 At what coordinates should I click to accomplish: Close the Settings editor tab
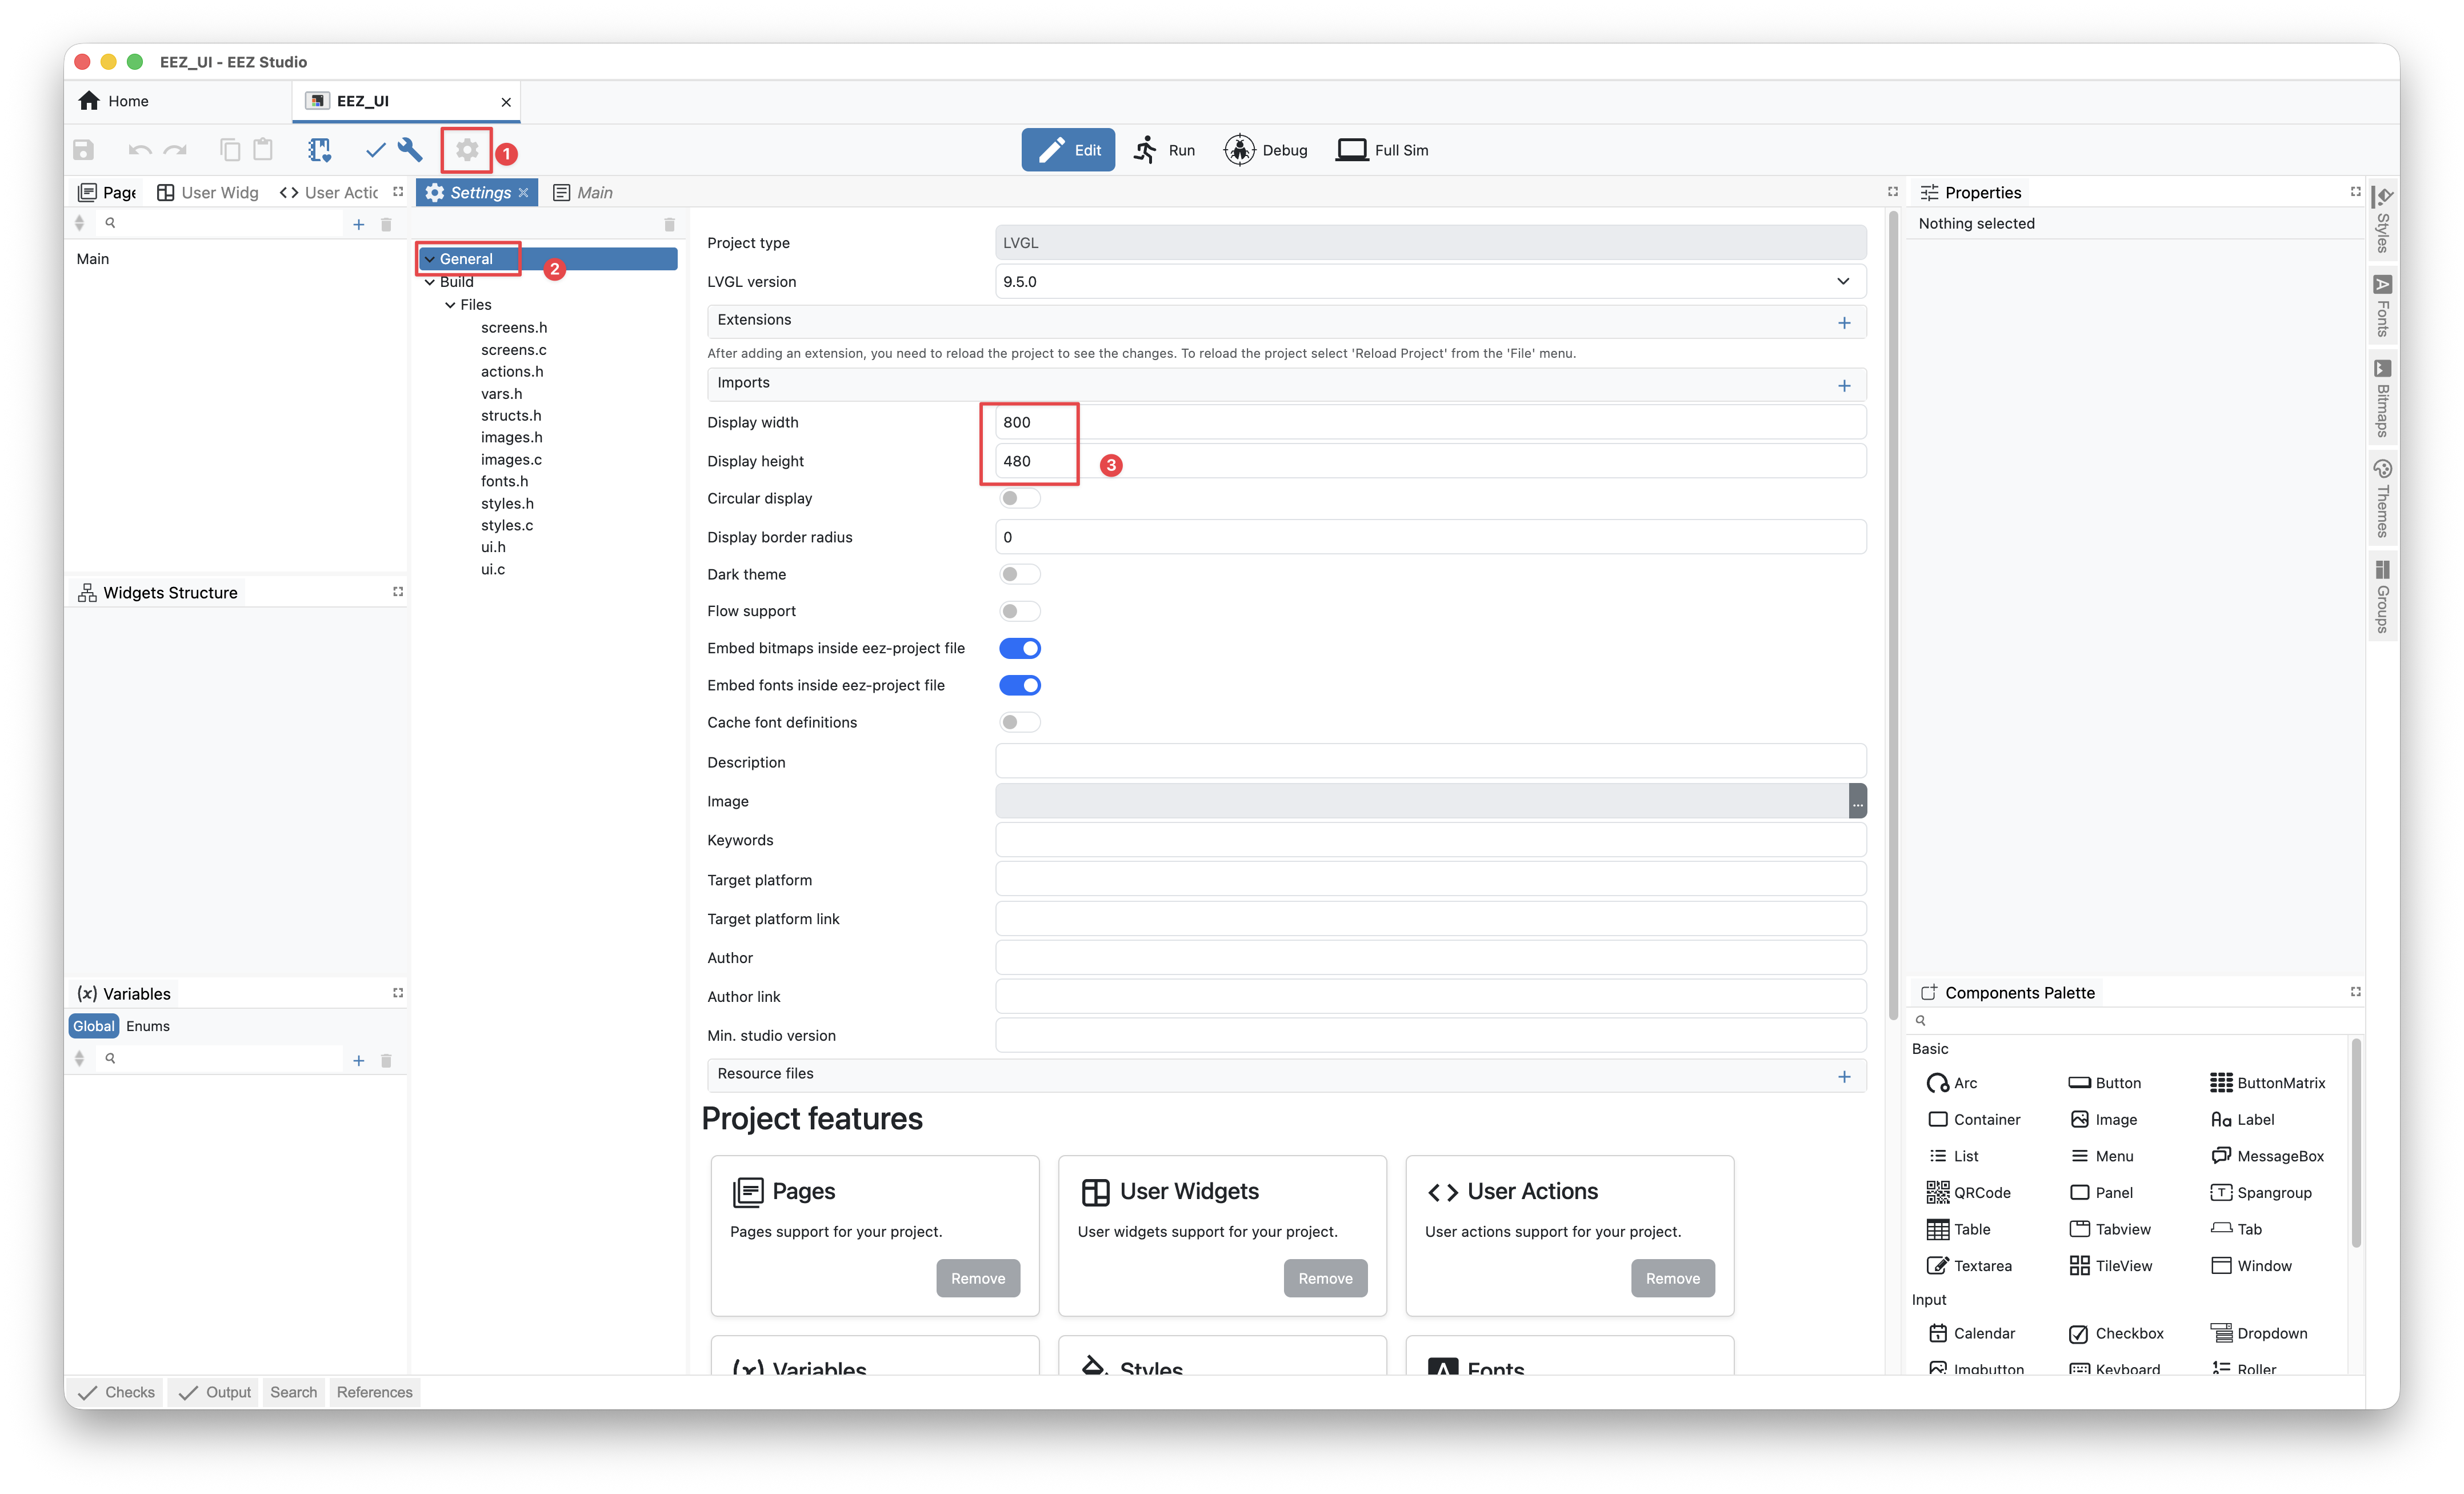click(523, 193)
